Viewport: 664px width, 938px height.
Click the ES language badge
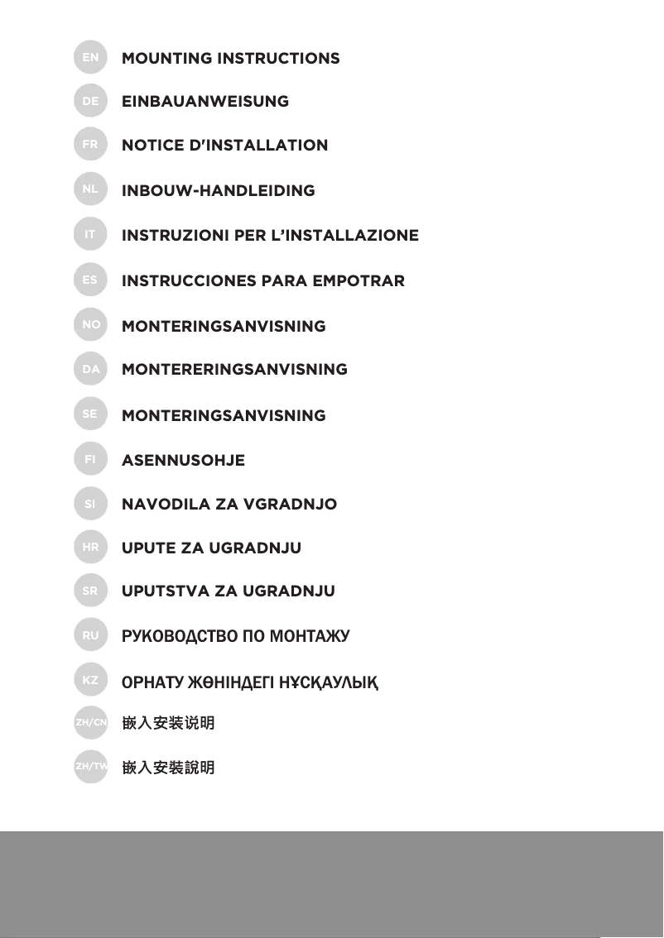pyautogui.click(x=90, y=280)
